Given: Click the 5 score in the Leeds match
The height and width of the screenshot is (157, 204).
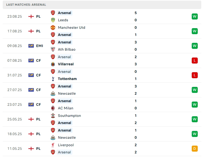Looking at the screenshot, I should point(136,13).
